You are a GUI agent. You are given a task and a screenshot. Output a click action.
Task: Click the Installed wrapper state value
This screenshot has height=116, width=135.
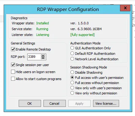click(43, 23)
